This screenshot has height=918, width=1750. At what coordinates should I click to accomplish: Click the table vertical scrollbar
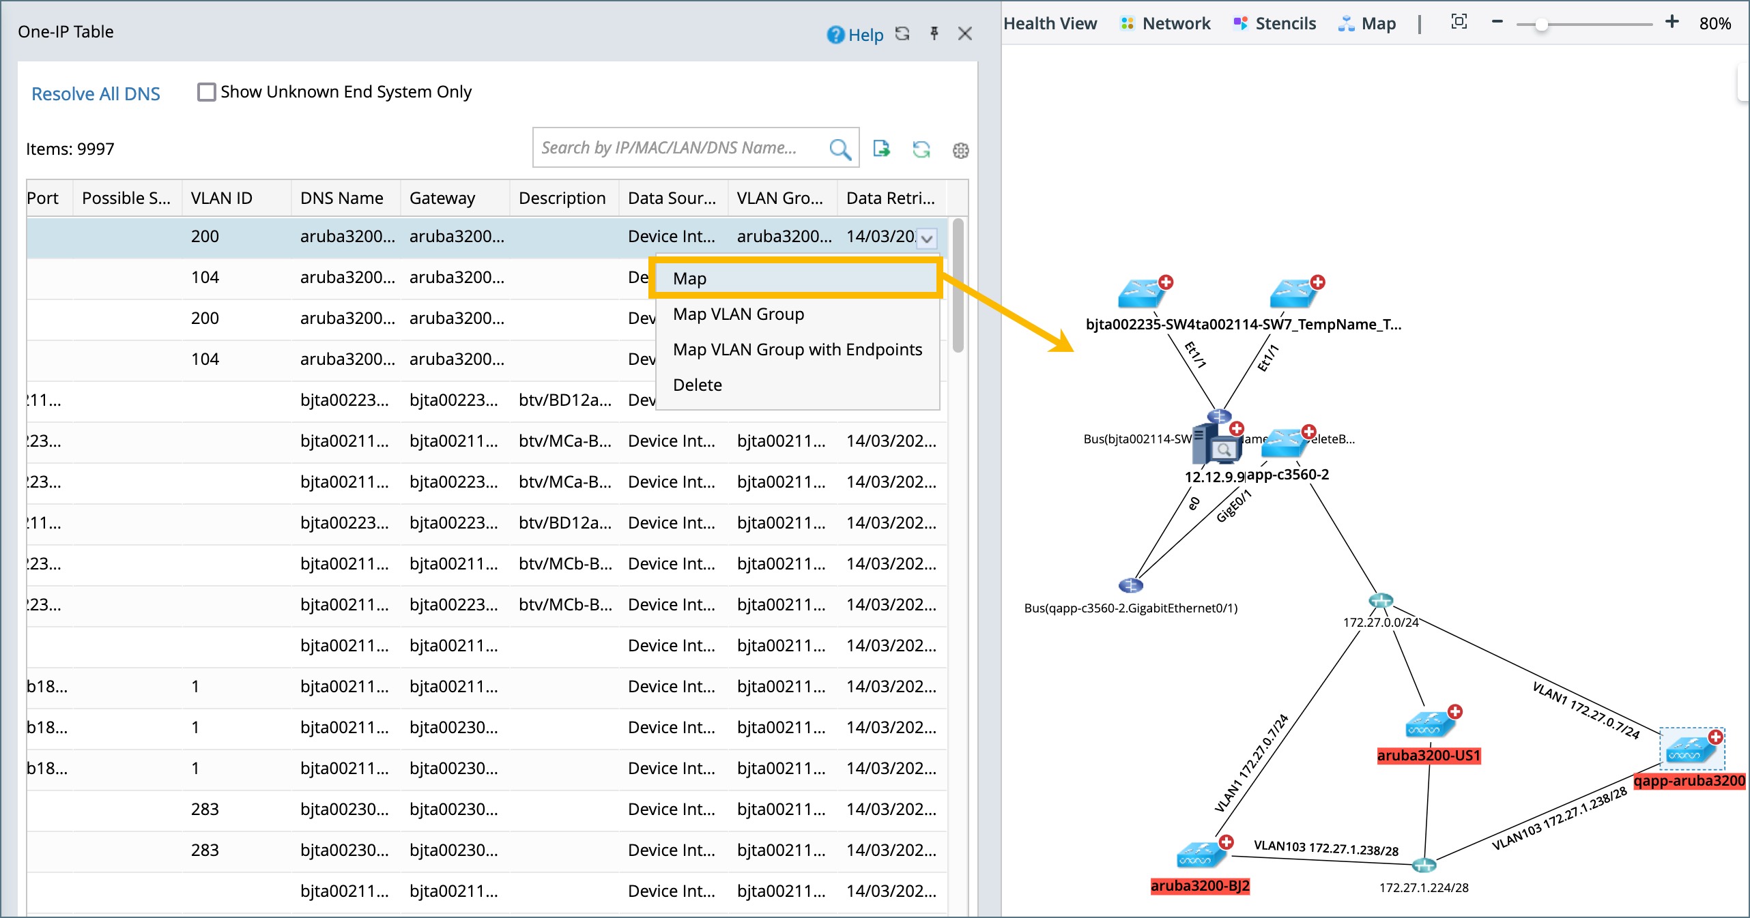click(x=958, y=285)
